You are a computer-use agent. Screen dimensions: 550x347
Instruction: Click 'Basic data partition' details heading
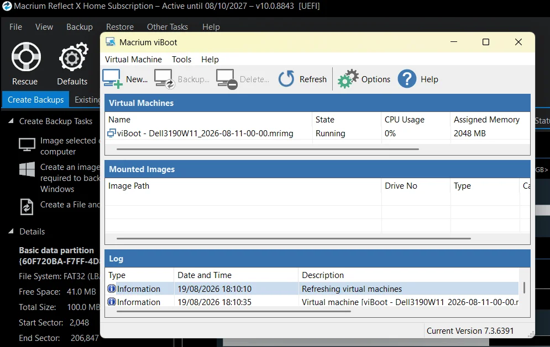[x=56, y=250]
